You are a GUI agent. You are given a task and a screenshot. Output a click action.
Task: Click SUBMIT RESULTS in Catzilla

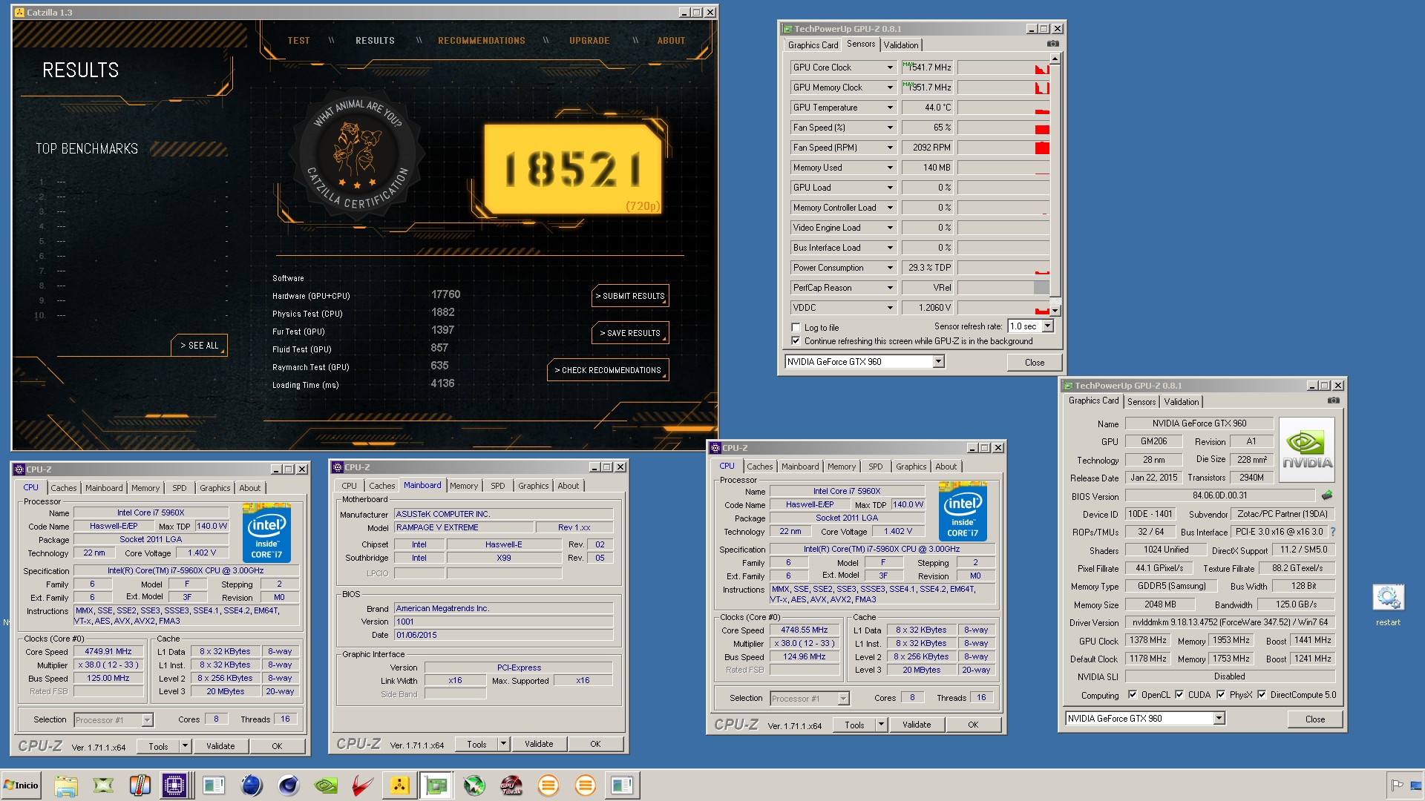630,296
